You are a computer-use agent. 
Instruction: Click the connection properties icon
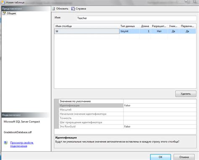(5, 143)
